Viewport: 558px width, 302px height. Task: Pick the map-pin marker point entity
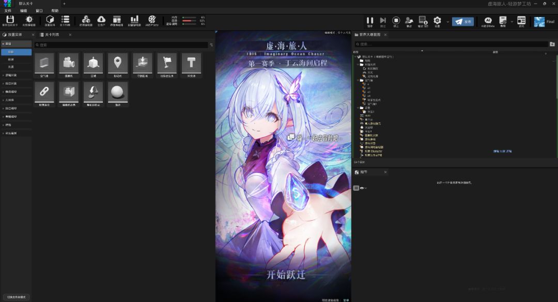(118, 63)
